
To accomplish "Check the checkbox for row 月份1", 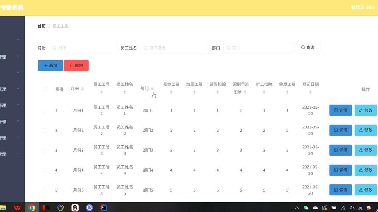I will [x=44, y=110].
